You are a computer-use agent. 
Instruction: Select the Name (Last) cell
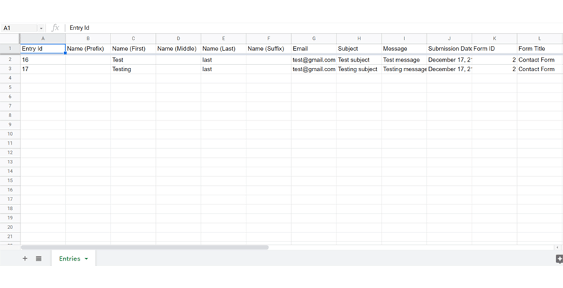click(224, 49)
